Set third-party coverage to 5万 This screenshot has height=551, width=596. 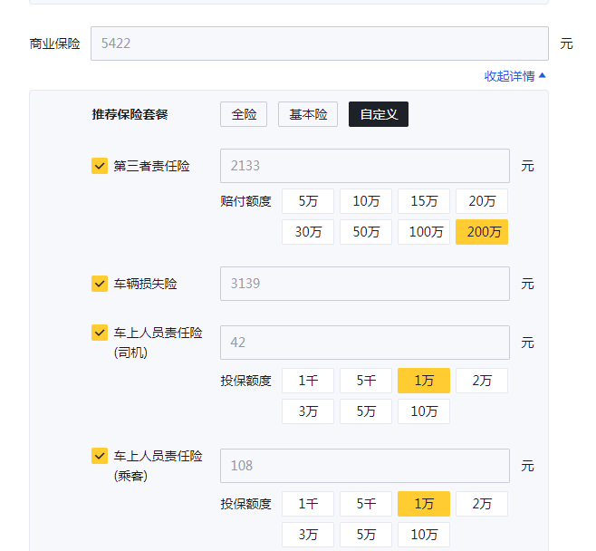click(x=308, y=201)
